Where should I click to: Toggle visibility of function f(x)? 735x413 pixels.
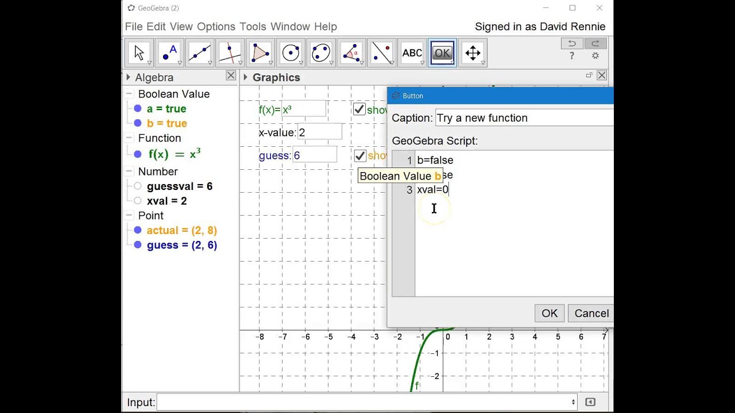click(x=138, y=154)
